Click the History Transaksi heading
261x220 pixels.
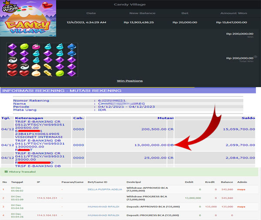[x=22, y=172]
